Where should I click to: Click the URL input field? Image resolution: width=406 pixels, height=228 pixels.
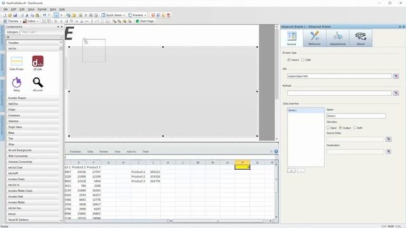(x=339, y=76)
